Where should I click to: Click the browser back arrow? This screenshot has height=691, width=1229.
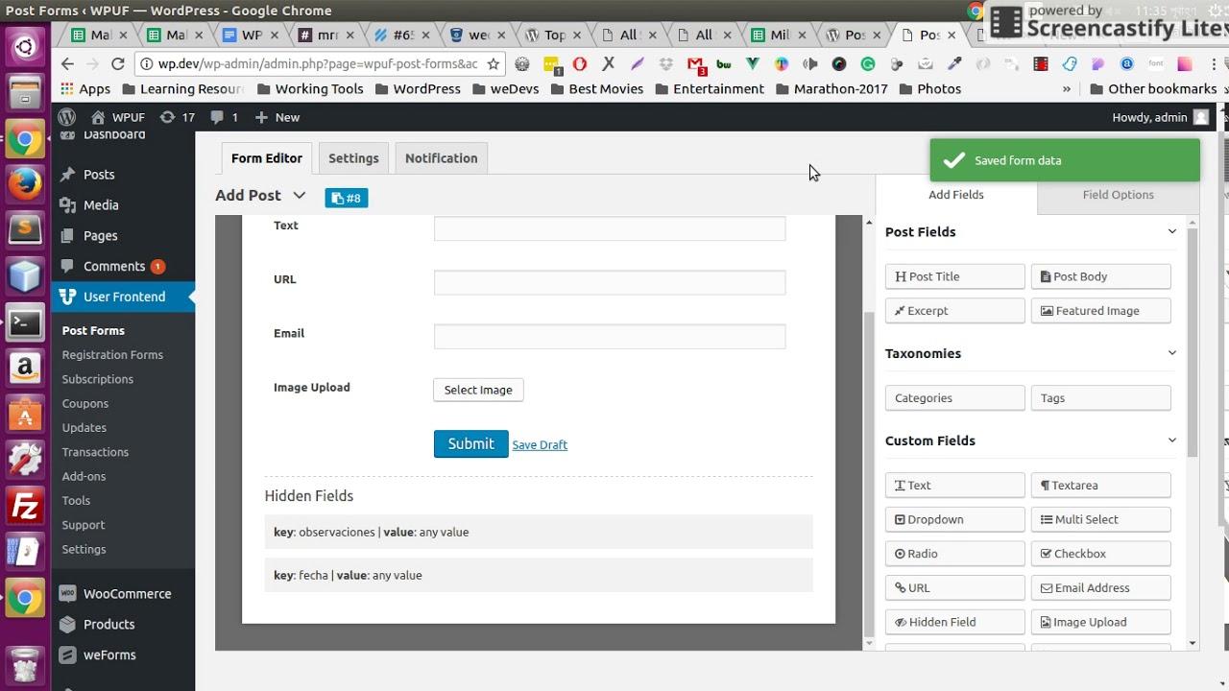coord(67,64)
